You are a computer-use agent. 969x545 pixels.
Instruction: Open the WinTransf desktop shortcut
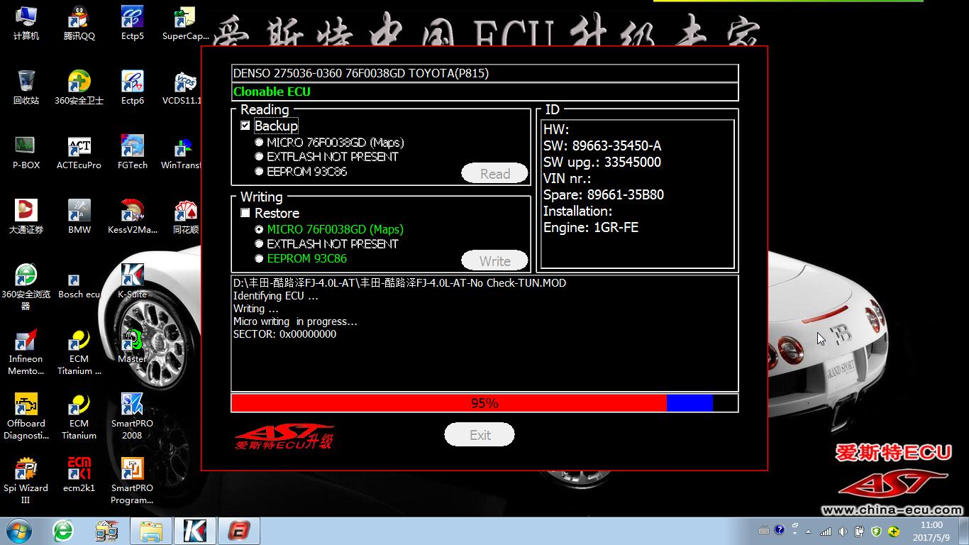(182, 152)
